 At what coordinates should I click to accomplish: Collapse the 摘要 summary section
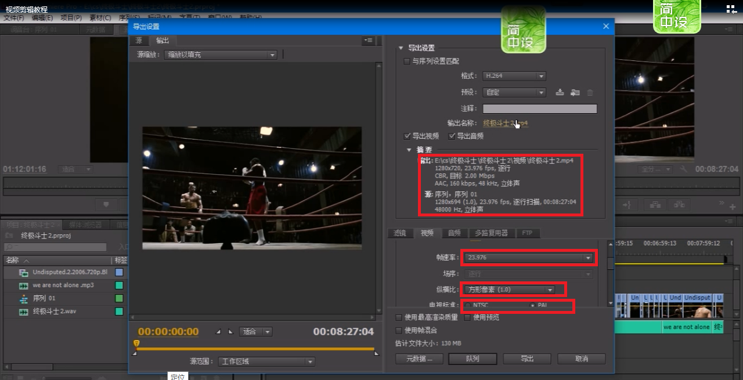(x=409, y=150)
